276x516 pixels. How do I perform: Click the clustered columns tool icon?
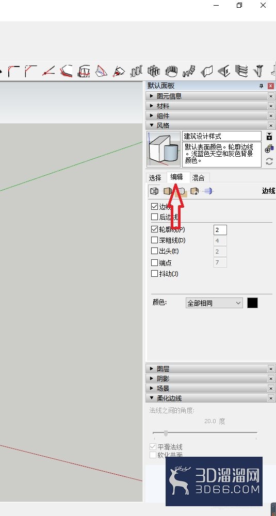point(154,71)
